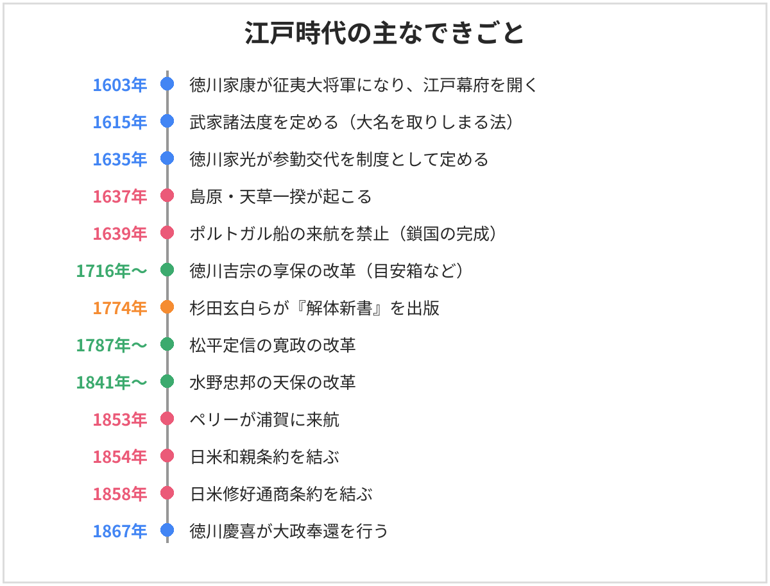Click the text ポルトガル船の来航を禁止
Screen dimensions: 770x586
point(289,233)
